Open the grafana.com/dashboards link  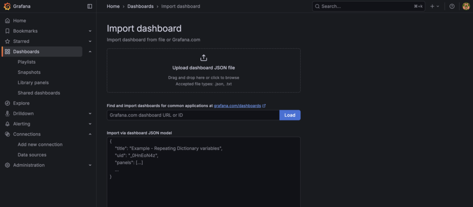(x=237, y=106)
